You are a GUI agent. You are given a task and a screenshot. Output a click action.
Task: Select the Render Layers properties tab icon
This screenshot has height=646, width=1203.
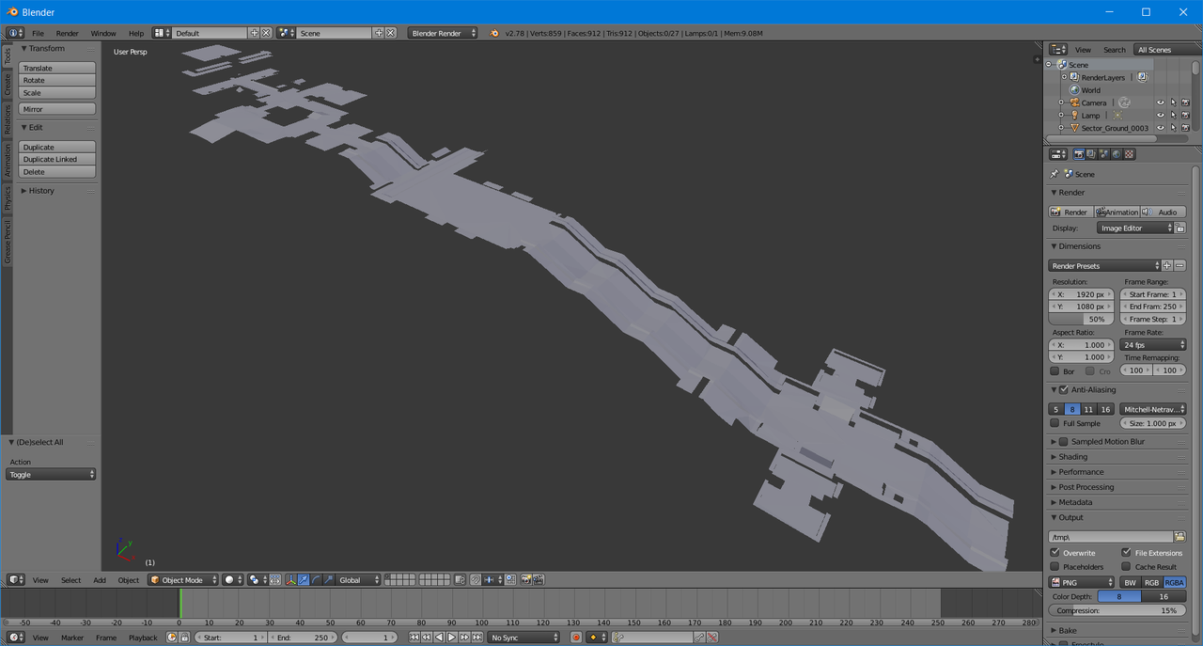(1091, 154)
